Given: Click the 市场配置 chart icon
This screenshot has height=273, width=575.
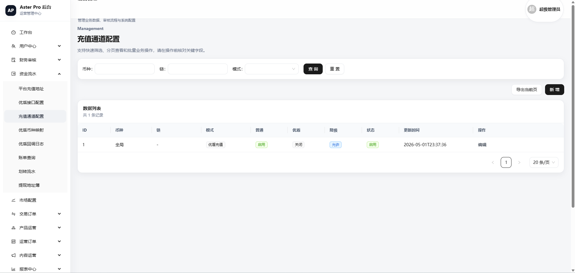Looking at the screenshot, I should tap(13, 200).
